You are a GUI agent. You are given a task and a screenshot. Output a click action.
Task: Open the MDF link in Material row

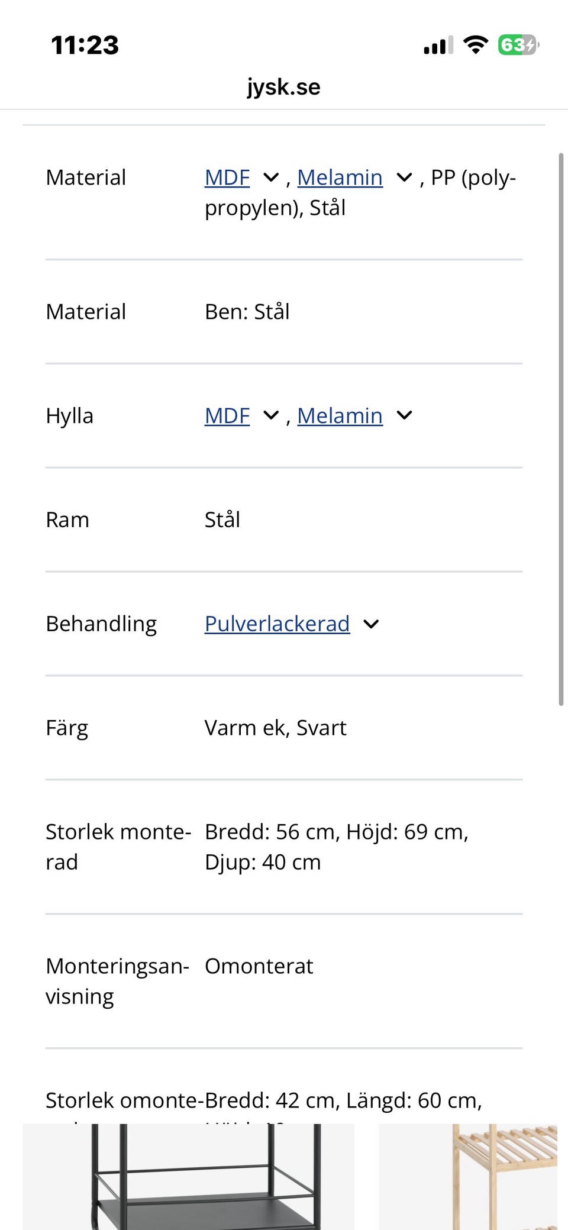[227, 177]
